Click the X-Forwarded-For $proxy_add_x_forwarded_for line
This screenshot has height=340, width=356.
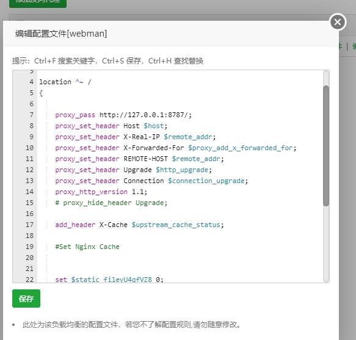pos(176,148)
